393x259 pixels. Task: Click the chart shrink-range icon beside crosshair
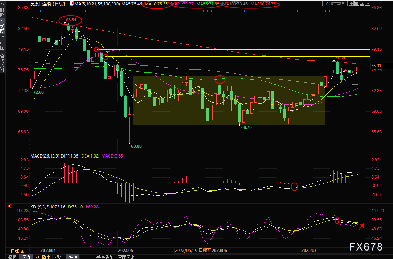[357, 3]
